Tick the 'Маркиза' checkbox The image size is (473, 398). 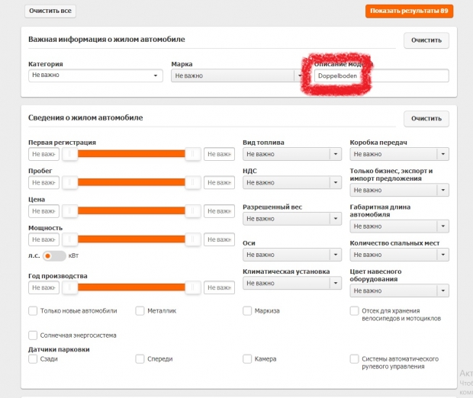point(248,311)
